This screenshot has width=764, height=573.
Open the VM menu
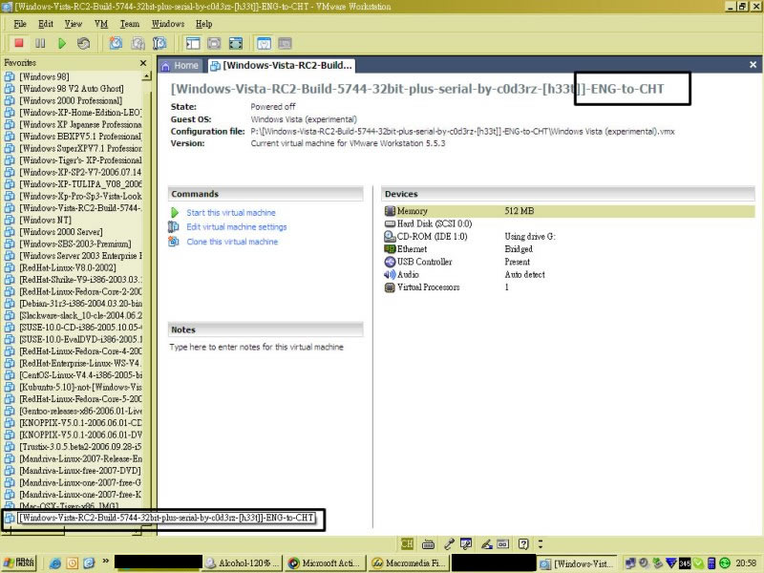click(x=101, y=23)
